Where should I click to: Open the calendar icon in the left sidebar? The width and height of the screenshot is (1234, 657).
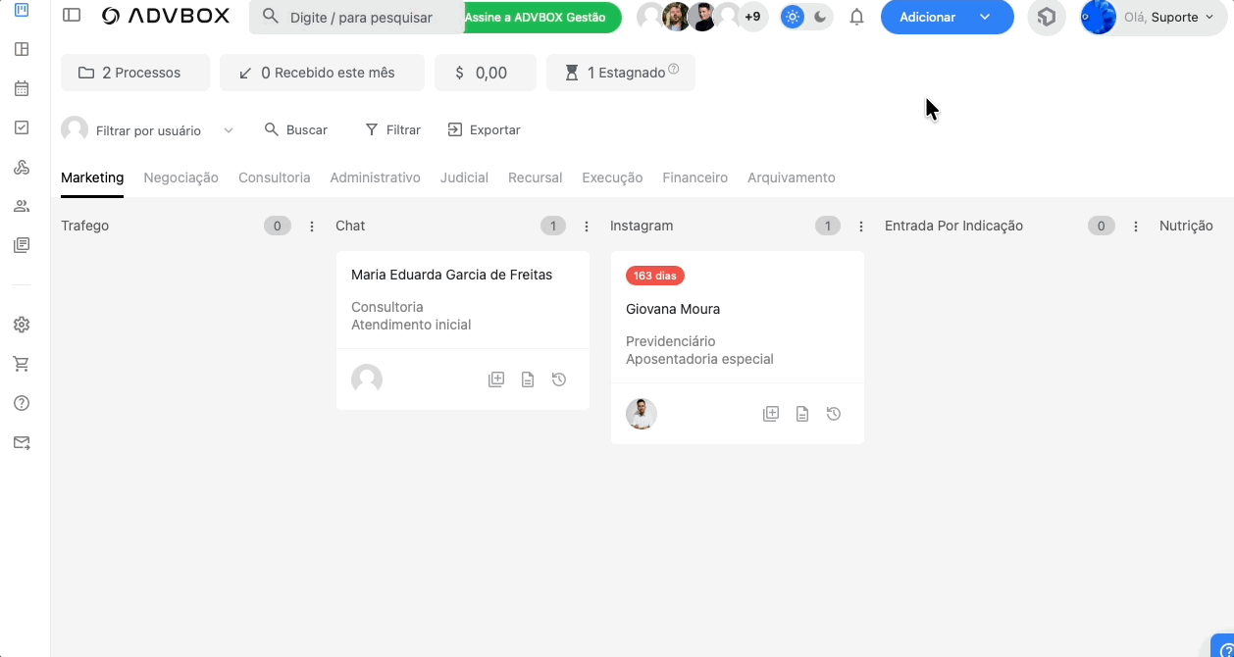click(x=22, y=88)
